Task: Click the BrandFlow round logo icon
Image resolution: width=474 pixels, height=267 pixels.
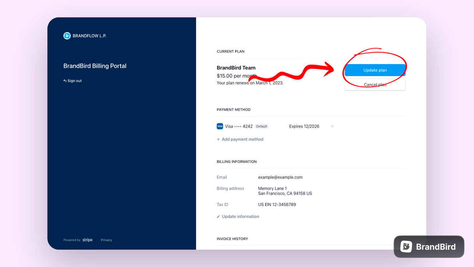Action: pos(67,36)
